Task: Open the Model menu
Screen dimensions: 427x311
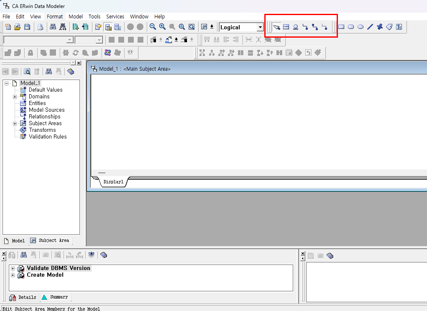Action: click(x=76, y=17)
